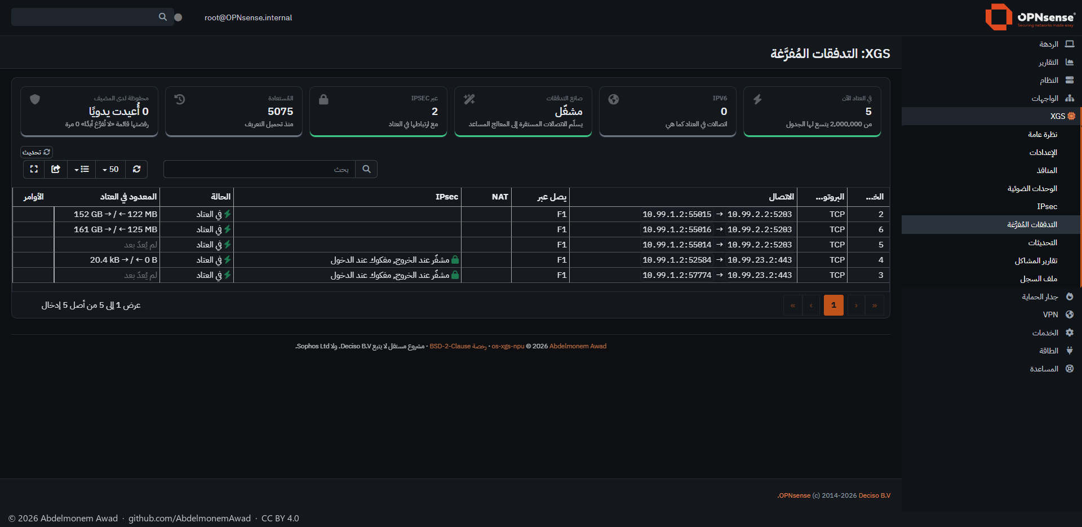Click the OPNsense logo
1082x527 pixels.
pyautogui.click(x=1030, y=17)
